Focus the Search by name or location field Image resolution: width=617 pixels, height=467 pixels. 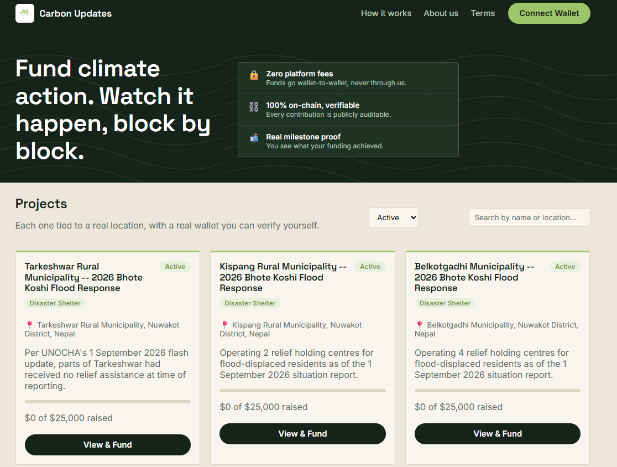click(529, 218)
